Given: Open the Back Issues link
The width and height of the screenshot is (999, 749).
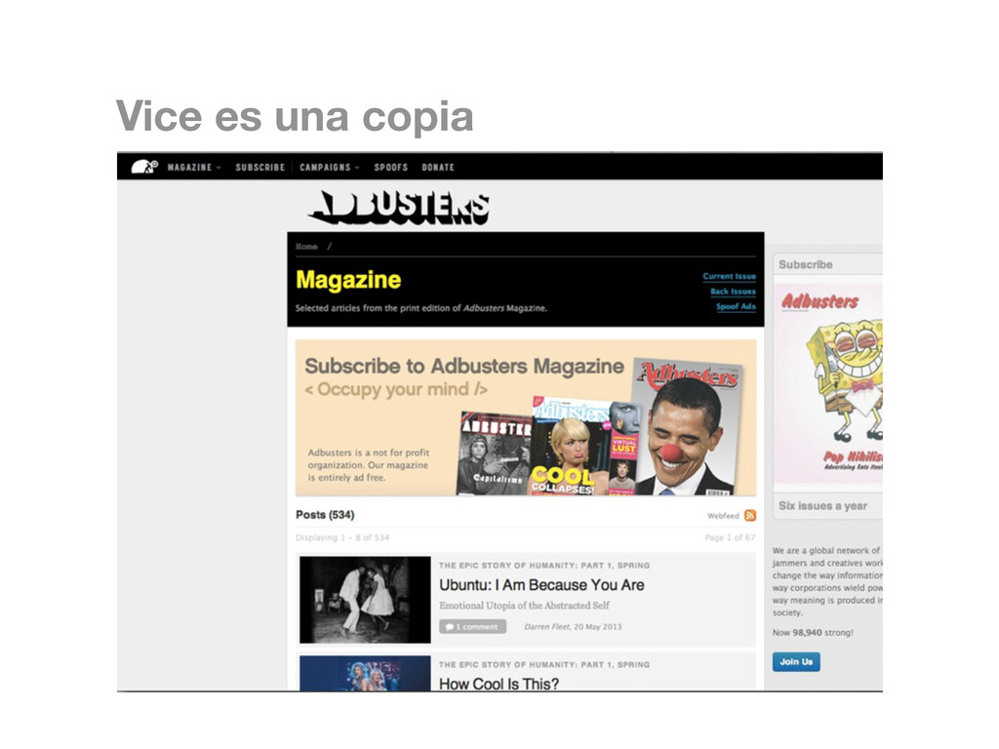Looking at the screenshot, I should (x=733, y=292).
